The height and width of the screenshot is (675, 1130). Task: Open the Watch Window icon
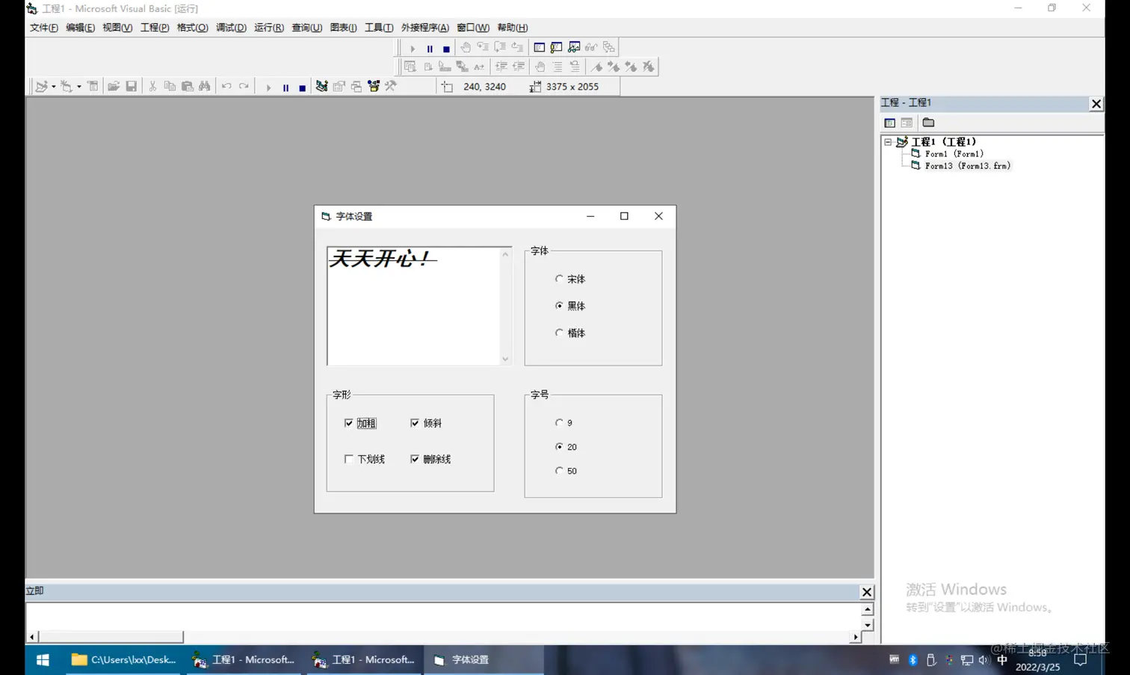click(574, 47)
